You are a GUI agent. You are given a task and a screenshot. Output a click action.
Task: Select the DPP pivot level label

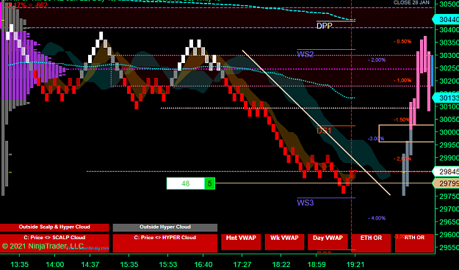[325, 26]
